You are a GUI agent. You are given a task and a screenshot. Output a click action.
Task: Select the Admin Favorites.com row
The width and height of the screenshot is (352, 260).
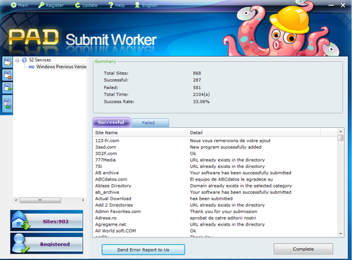click(215, 212)
